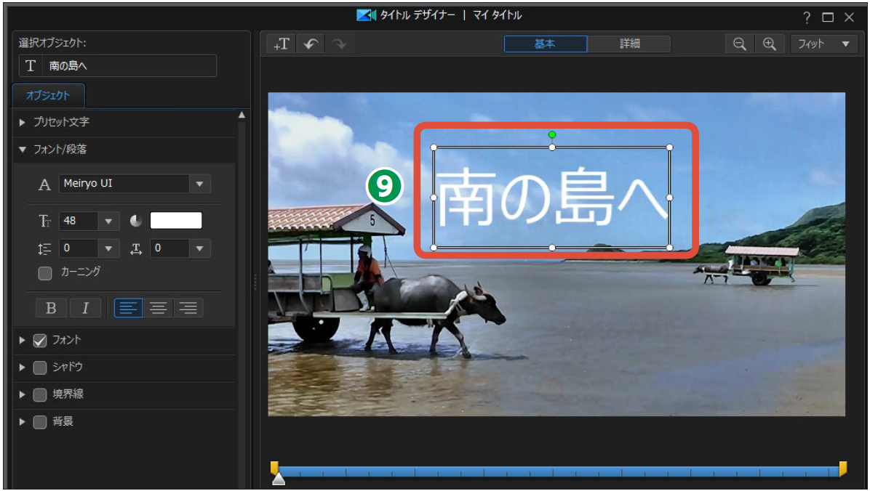Toggle italic text formatting
Image resolution: width=870 pixels, height=491 pixels.
pyautogui.click(x=85, y=308)
